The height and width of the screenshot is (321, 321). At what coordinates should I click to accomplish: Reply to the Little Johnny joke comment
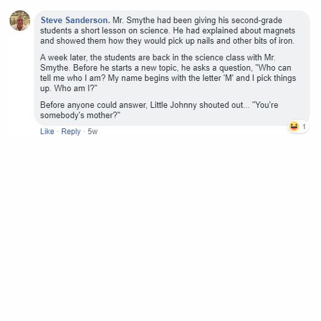[71, 132]
